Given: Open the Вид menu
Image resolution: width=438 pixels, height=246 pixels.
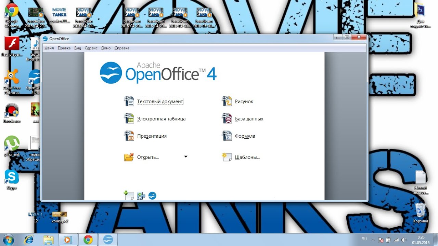Looking at the screenshot, I should pos(78,48).
